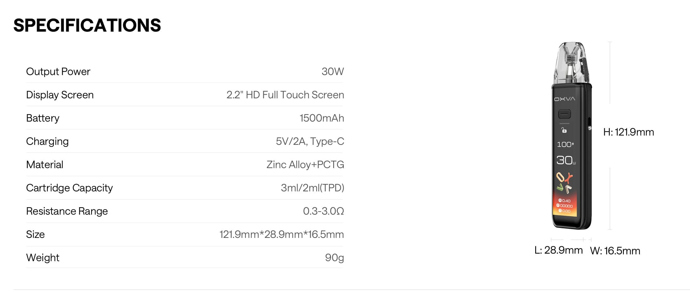Click the 1500mAh battery value
The width and height of the screenshot is (690, 299).
point(322,118)
